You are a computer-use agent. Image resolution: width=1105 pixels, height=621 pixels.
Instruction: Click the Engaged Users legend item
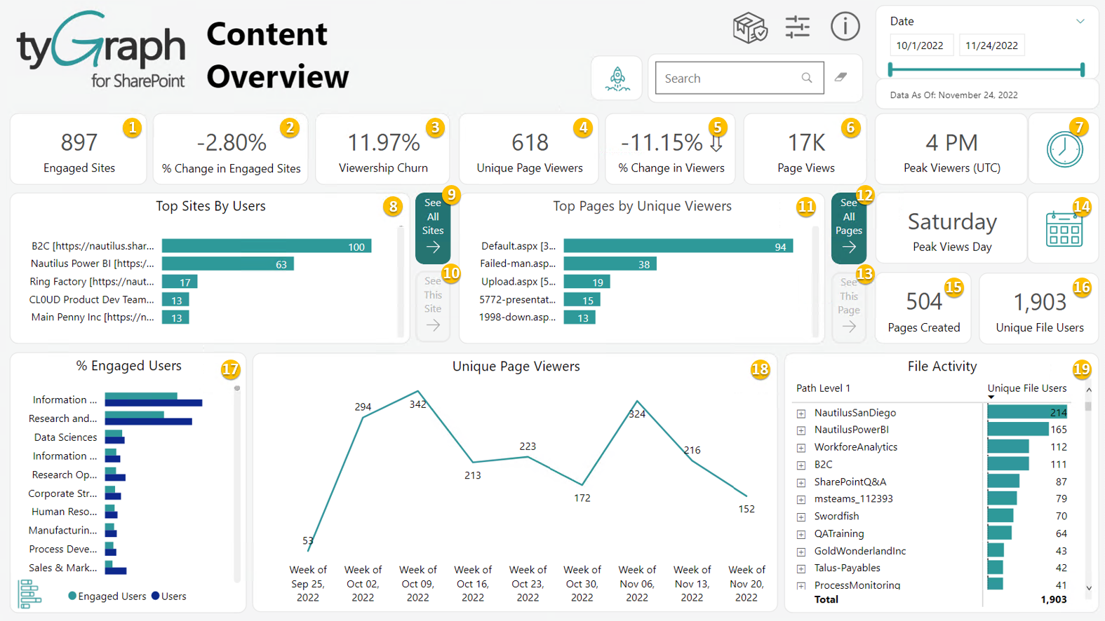click(107, 596)
